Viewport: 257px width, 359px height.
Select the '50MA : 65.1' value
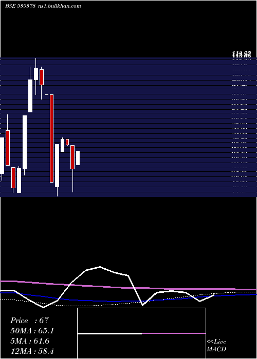coord(32,331)
